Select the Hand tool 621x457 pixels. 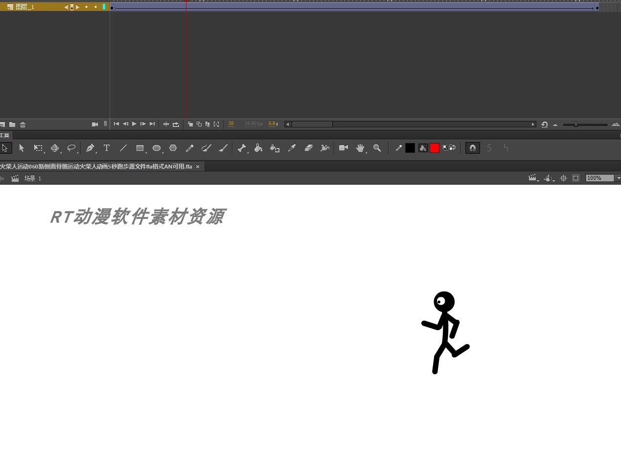tap(361, 148)
